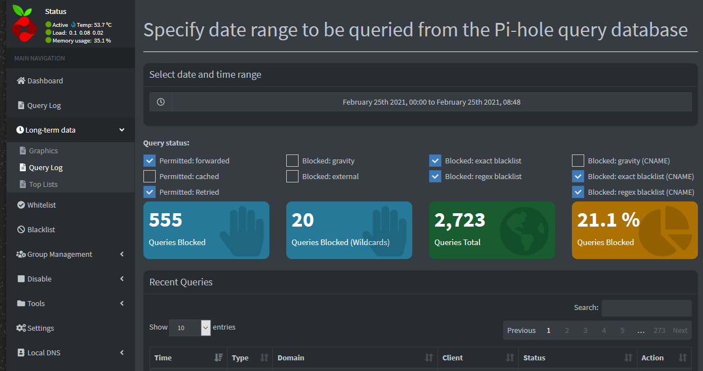The image size is (703, 371).
Task: Switch to the Graphics page
Action: pos(45,151)
